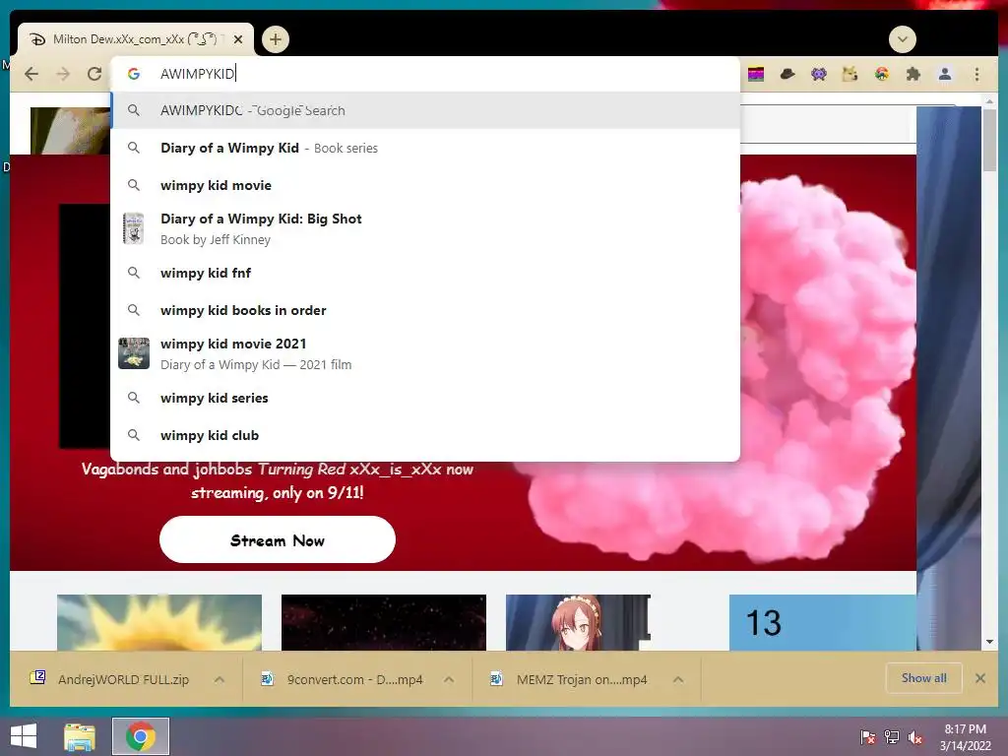Click the purple alien extension icon
Viewport: 1008px width, 756px height.
tap(818, 75)
